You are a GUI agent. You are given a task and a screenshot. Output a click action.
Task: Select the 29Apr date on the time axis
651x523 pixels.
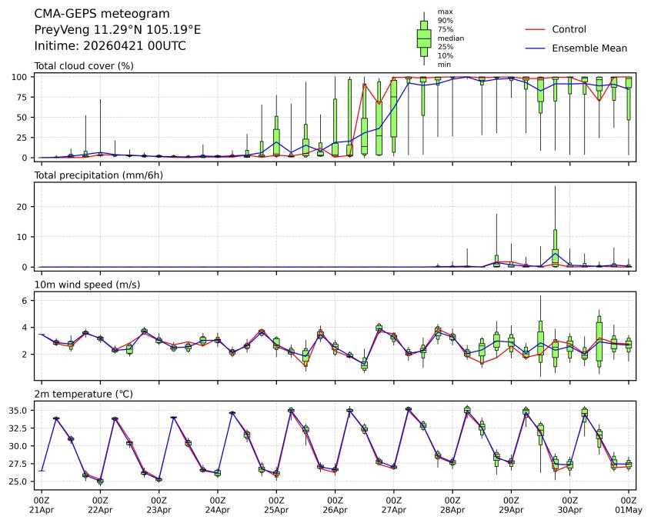(511, 509)
